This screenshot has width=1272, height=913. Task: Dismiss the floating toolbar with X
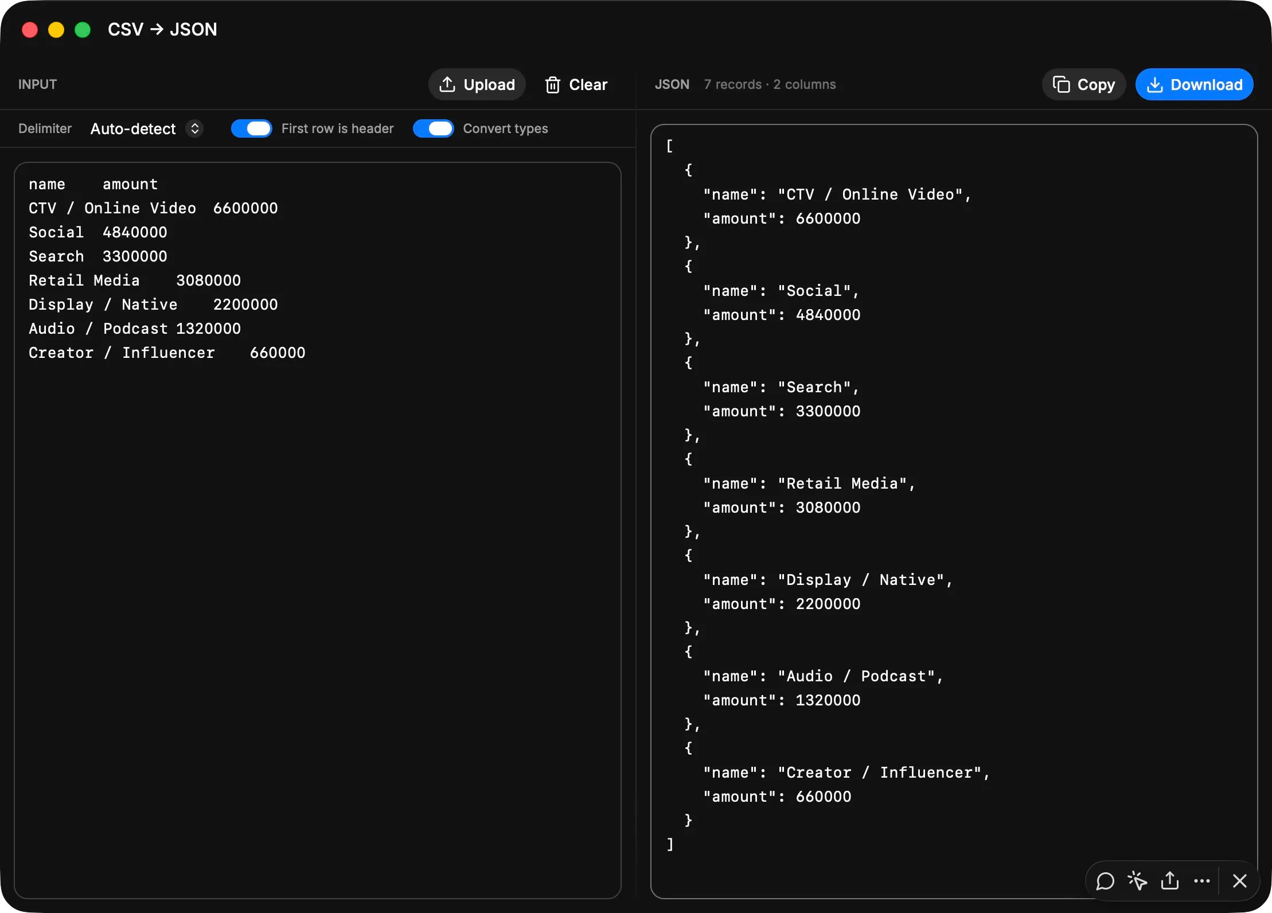click(x=1240, y=881)
